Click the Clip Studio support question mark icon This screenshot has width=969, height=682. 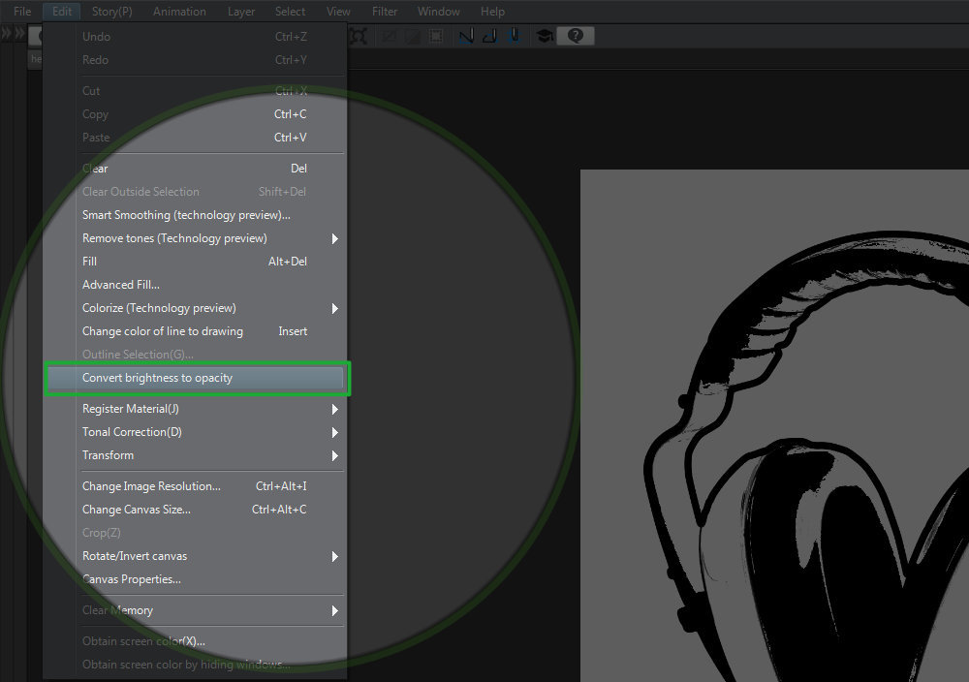pyautogui.click(x=576, y=36)
